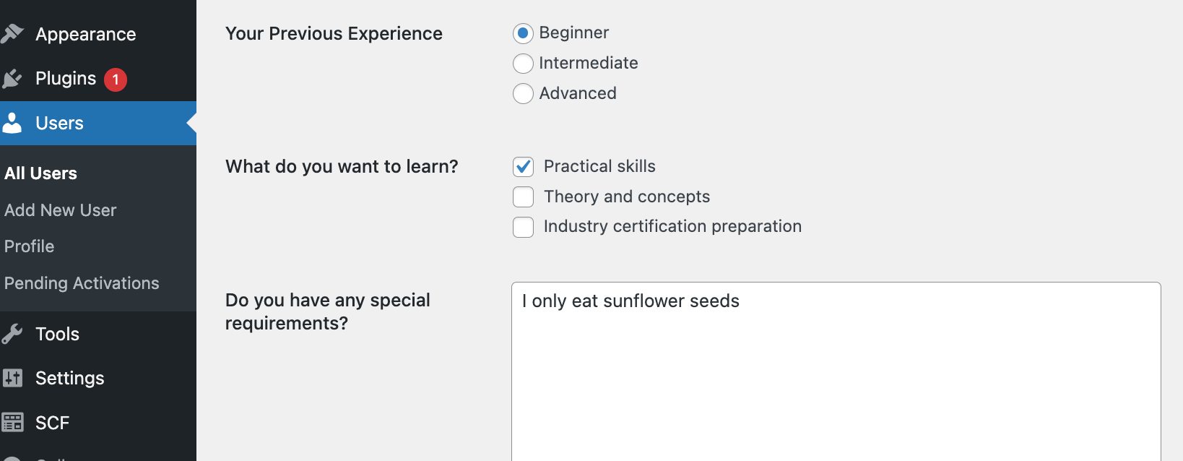Enable the Theory and concepts checkbox
Image resolution: width=1183 pixels, height=461 pixels.
[523, 197]
